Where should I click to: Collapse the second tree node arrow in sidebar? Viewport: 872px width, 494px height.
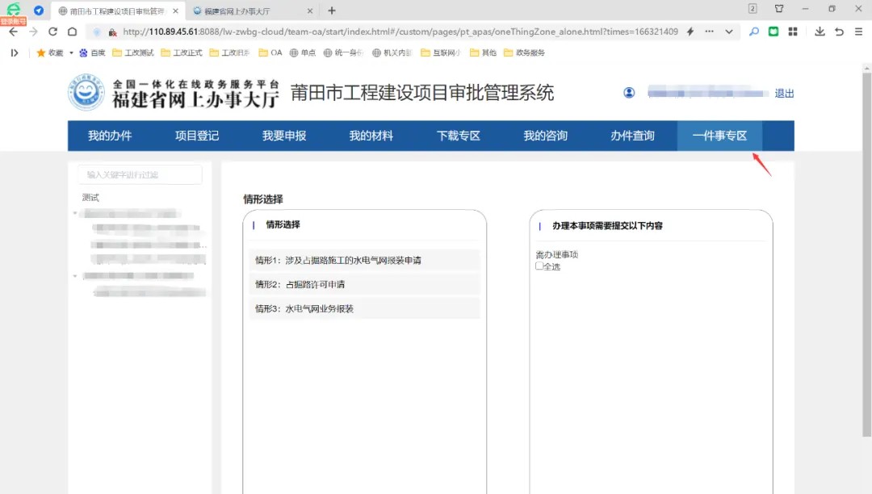coord(76,276)
